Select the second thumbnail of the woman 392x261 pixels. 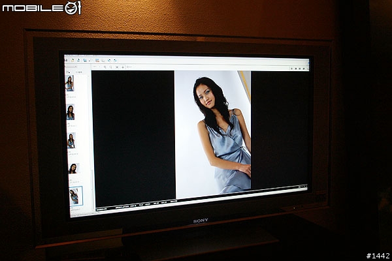tap(71, 112)
